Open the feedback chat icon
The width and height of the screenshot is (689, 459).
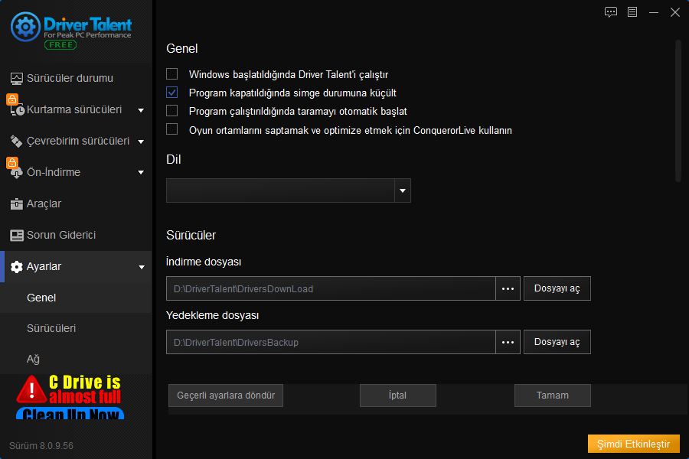[611, 12]
